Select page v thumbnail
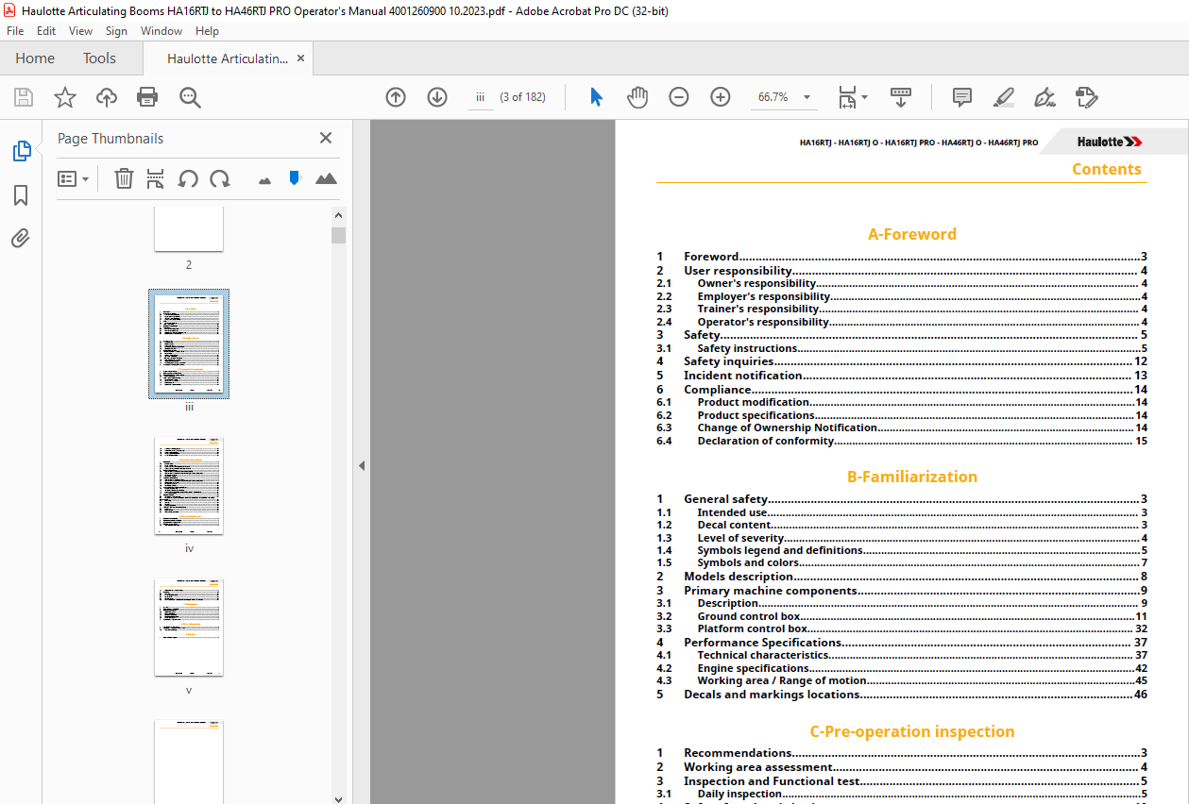This screenshot has width=1189, height=804. (x=189, y=627)
